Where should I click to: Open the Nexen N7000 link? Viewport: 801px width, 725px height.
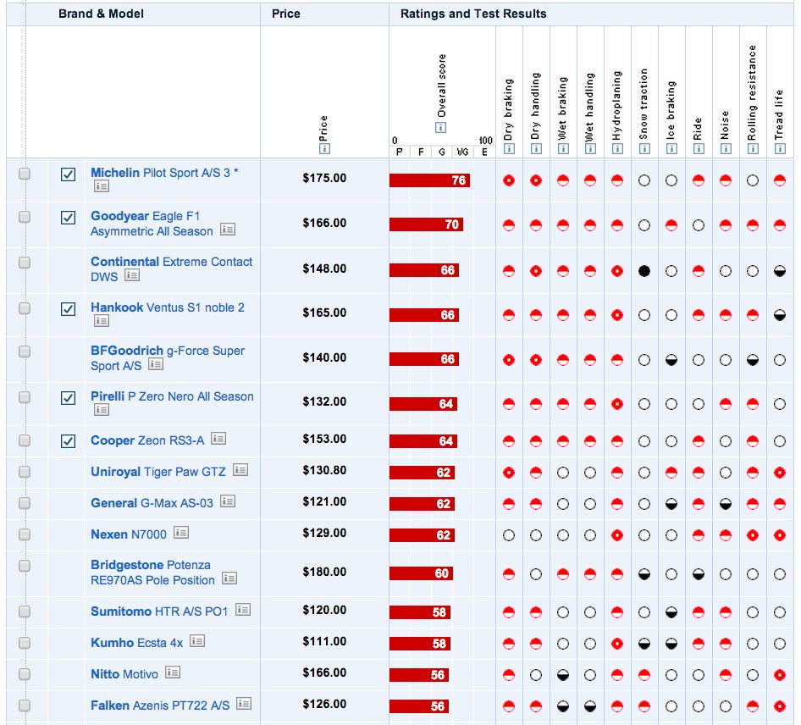click(x=129, y=534)
